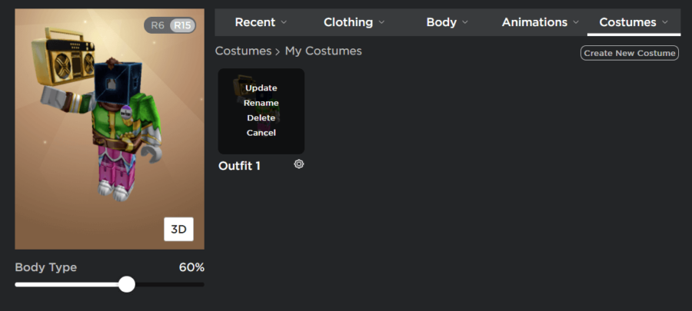The width and height of the screenshot is (692, 311).
Task: Click the Body Type slider handle
Action: click(x=127, y=284)
